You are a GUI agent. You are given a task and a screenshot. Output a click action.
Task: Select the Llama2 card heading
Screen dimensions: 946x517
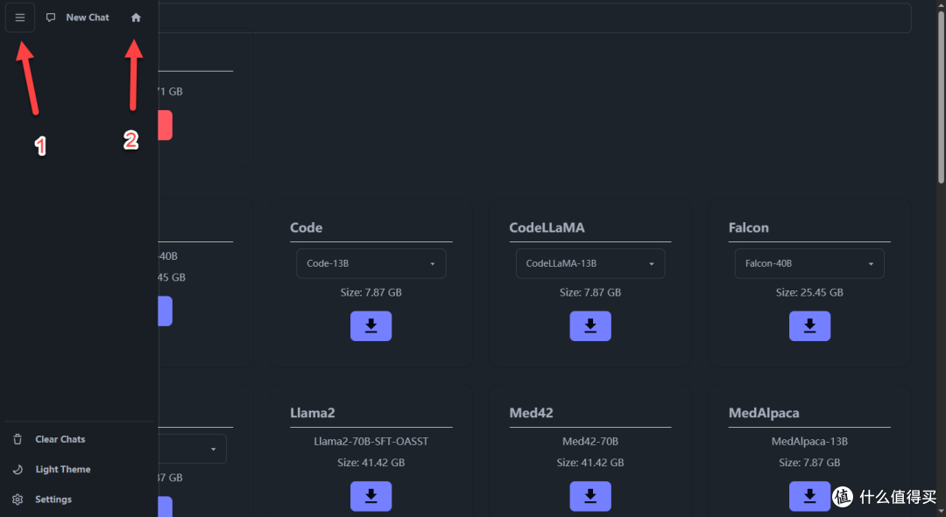pos(313,413)
